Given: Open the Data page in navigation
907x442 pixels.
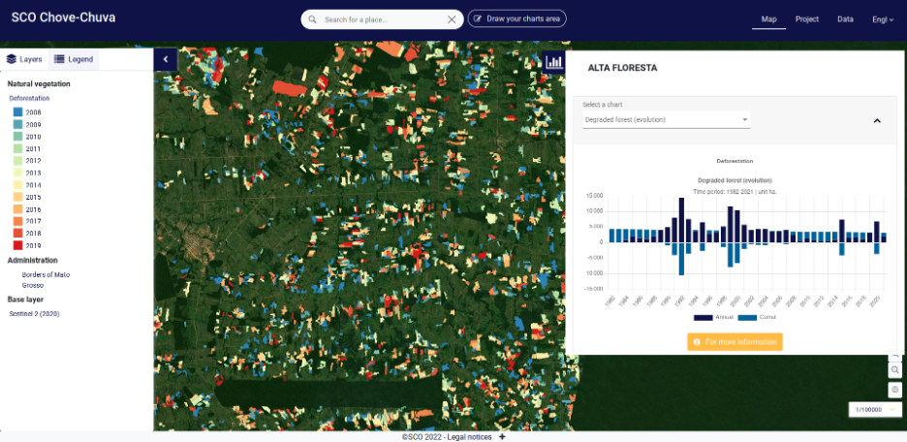Looking at the screenshot, I should tap(845, 19).
